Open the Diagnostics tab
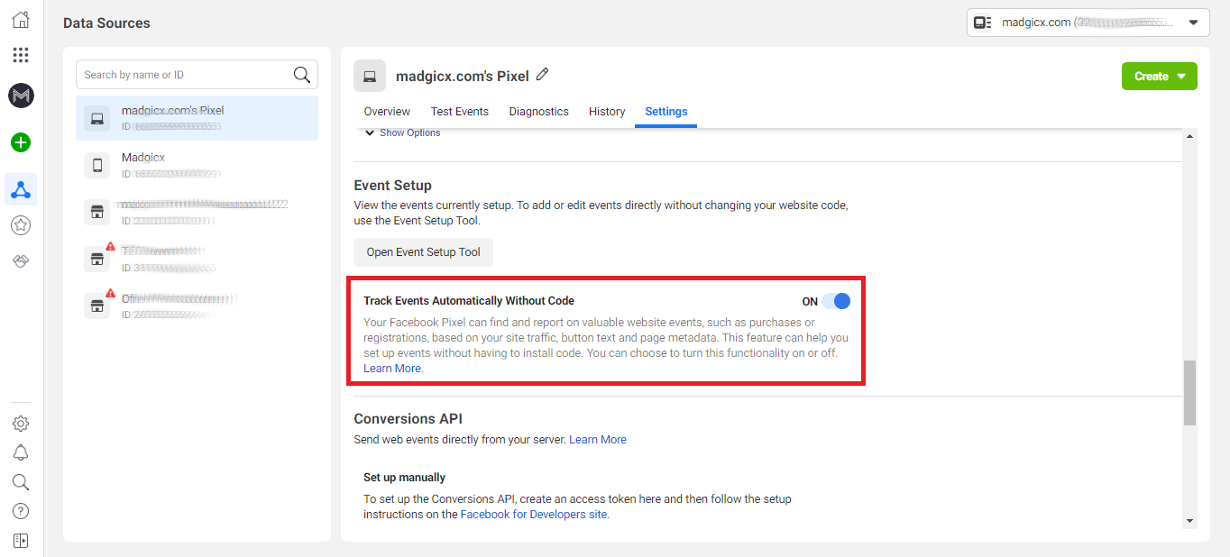 coord(538,112)
